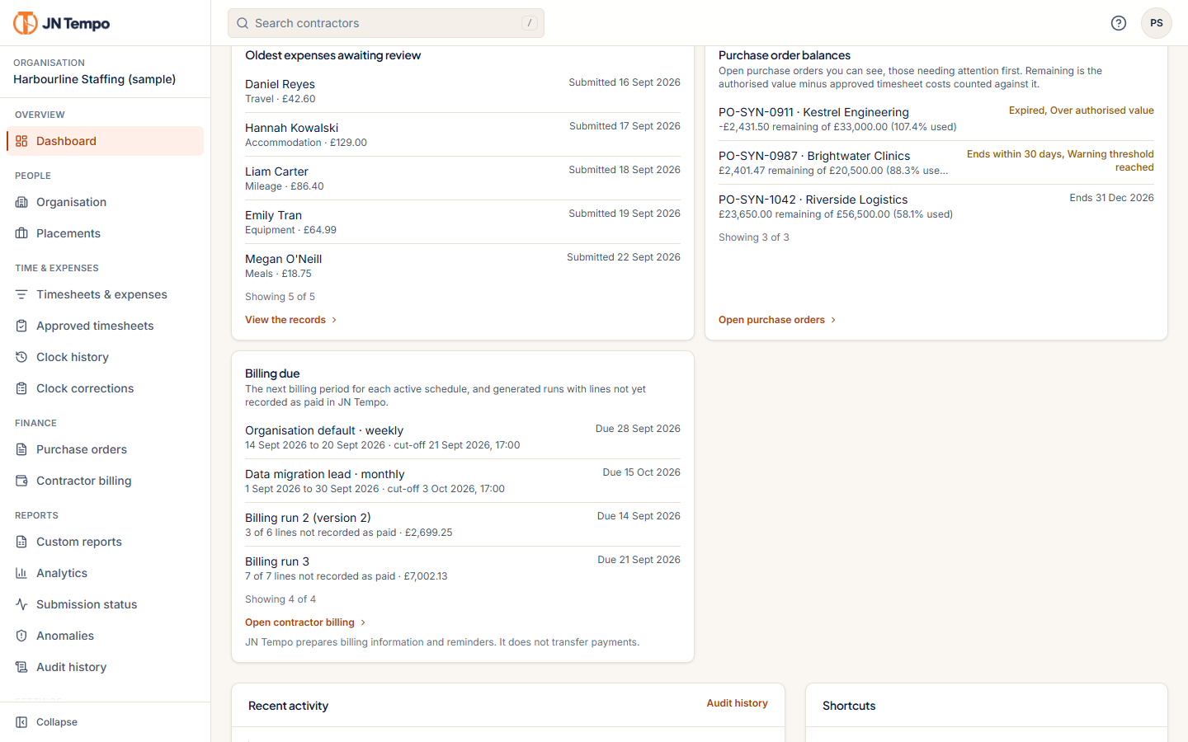The image size is (1188, 742).
Task: Open the PS user avatar menu
Action: point(1157,23)
